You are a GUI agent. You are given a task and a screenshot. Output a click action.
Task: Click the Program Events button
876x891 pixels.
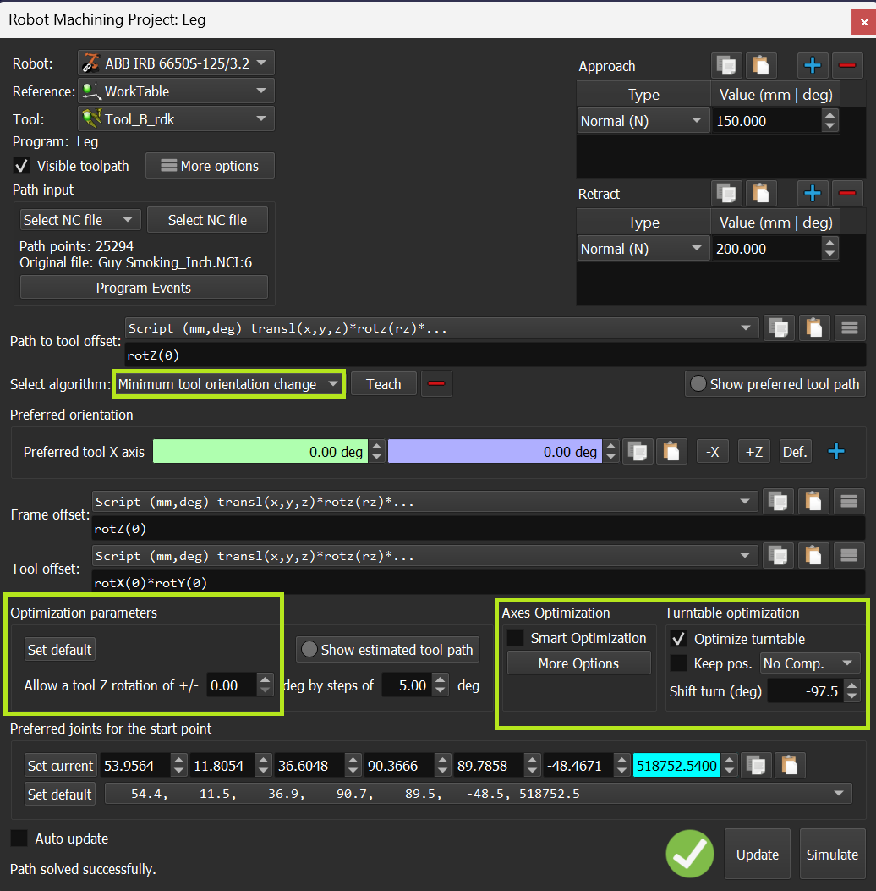click(x=144, y=288)
